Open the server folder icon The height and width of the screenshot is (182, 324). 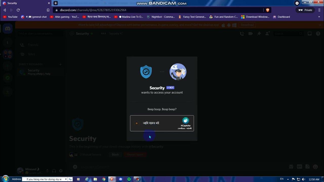click(x=8, y=54)
